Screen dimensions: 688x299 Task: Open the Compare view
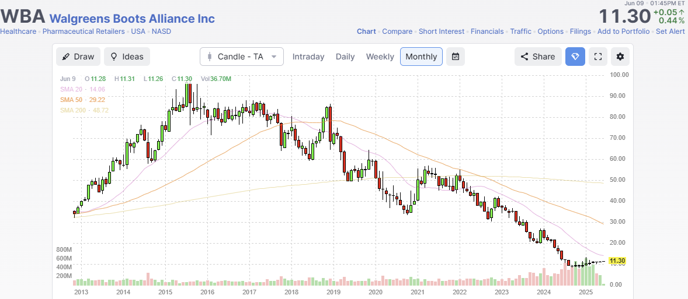397,31
